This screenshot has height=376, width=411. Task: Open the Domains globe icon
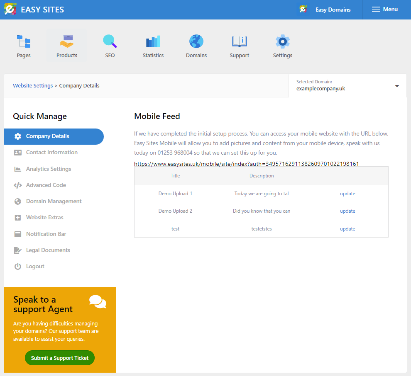(196, 41)
